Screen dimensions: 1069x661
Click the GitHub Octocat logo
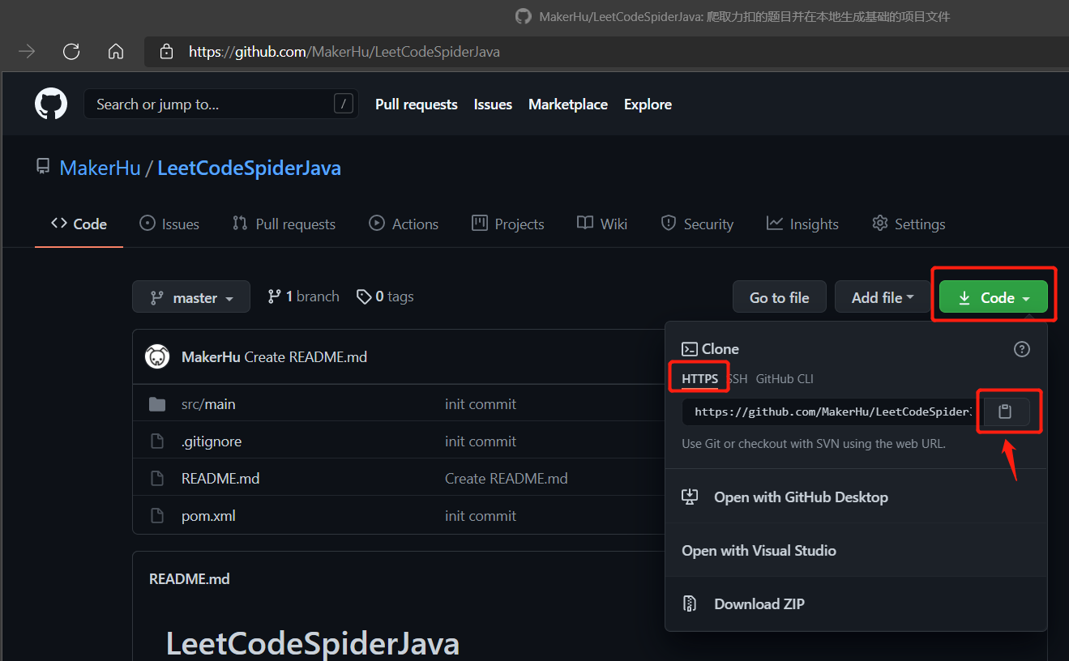click(51, 104)
